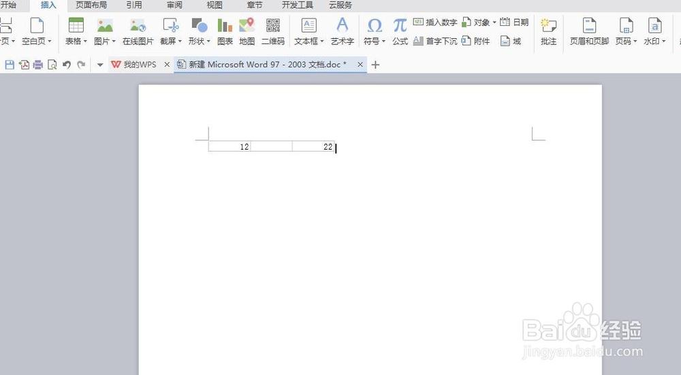The height and width of the screenshot is (375, 681).
Task: Insert a QR code
Action: (273, 31)
